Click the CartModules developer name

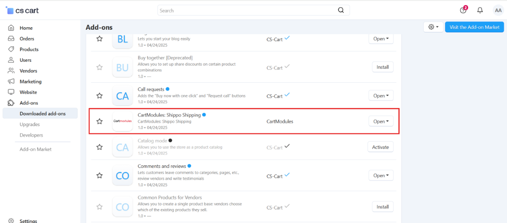(x=280, y=121)
